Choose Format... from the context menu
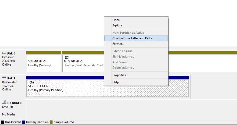 click(x=118, y=44)
